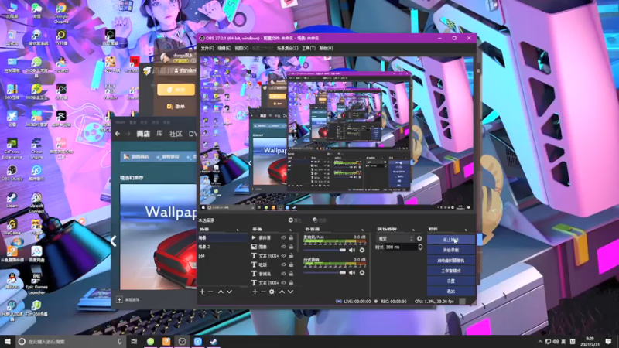
Task: Add a new source with the plus icon
Action: (255, 292)
